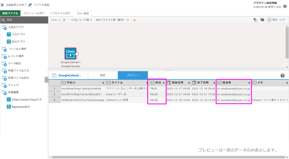Sort by 終了日時 column arrows
The width and height of the screenshot is (289, 159).
214,83
